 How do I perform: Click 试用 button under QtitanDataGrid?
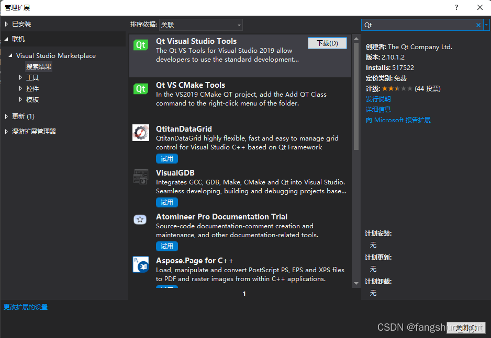tap(167, 159)
